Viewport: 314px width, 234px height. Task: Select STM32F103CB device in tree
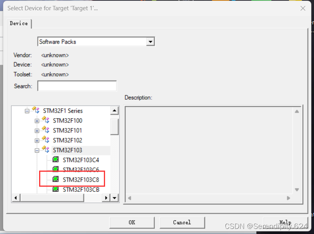click(81, 189)
